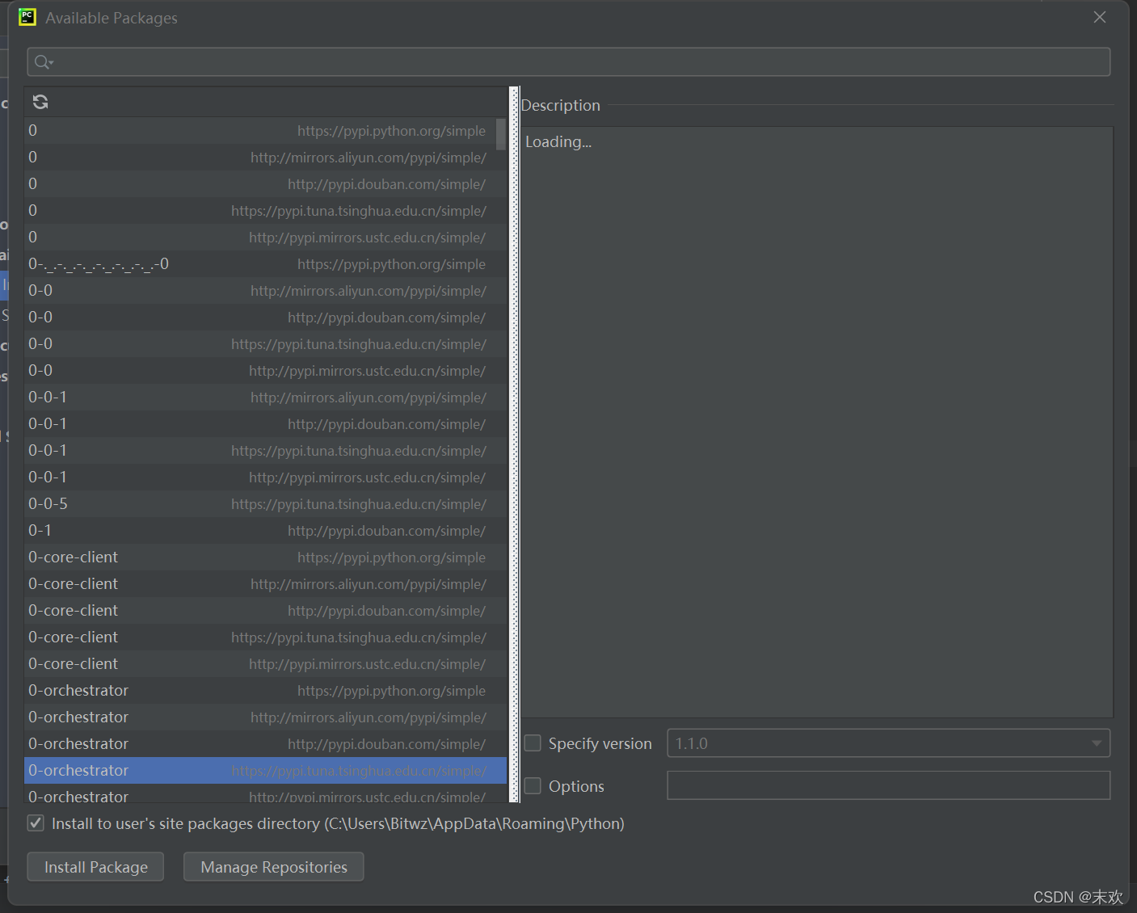The height and width of the screenshot is (913, 1137).
Task: Select 0-orchestrator from pypi.python.org
Action: 266,690
